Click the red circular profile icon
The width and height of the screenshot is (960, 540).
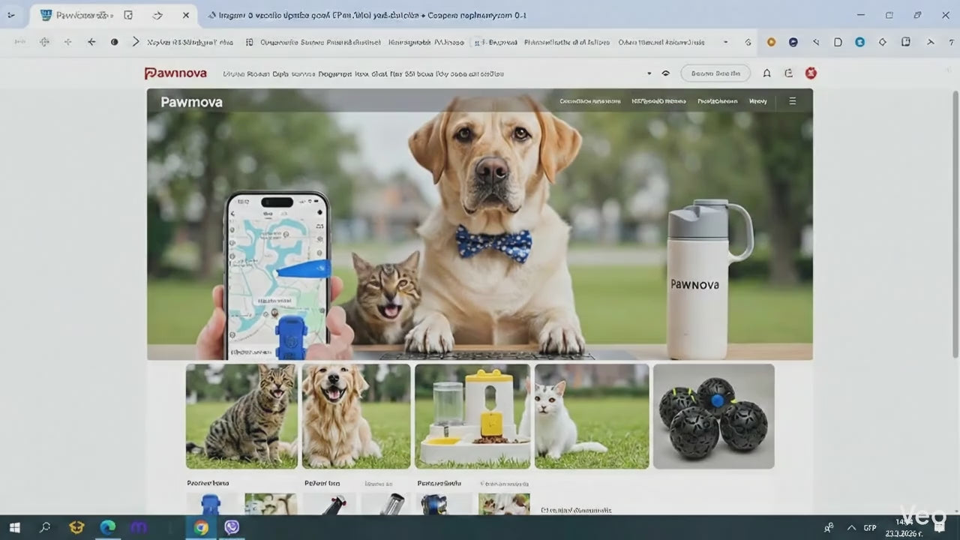[x=811, y=73]
